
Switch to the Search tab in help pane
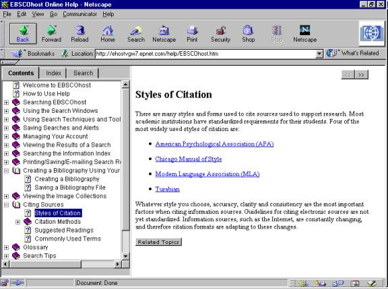coord(83,73)
